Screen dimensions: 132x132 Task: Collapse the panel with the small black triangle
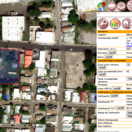[x=99, y=13]
